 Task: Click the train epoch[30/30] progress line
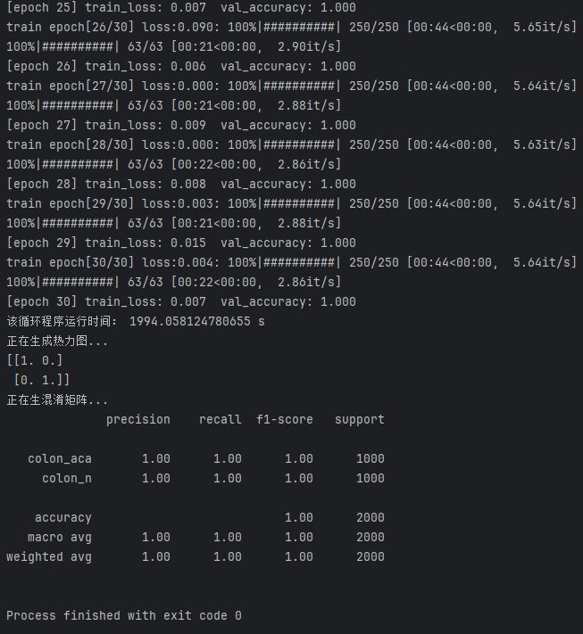[x=291, y=262]
